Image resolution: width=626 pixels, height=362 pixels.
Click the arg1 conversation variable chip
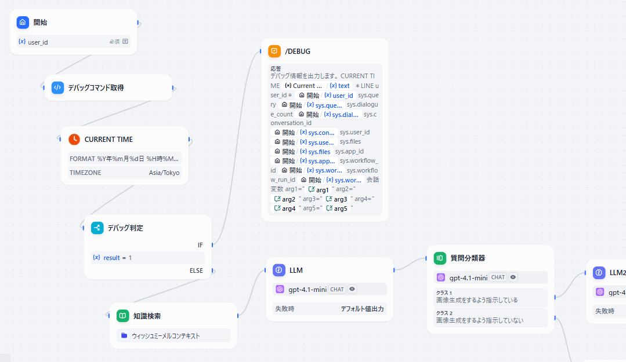pos(319,190)
